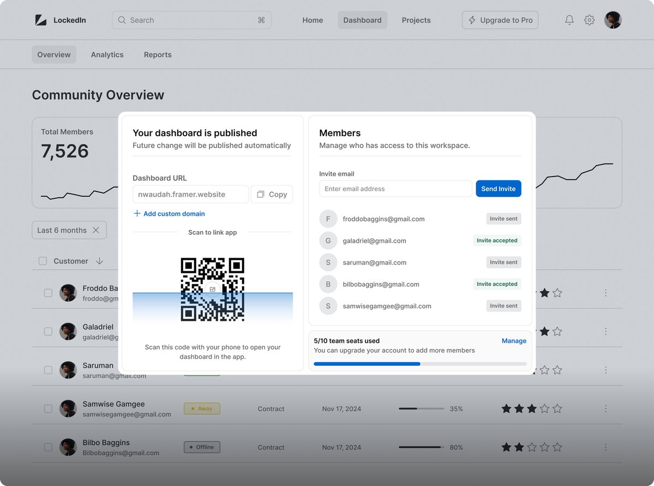Click samwisegamgee@gmail.com in members list

387,306
